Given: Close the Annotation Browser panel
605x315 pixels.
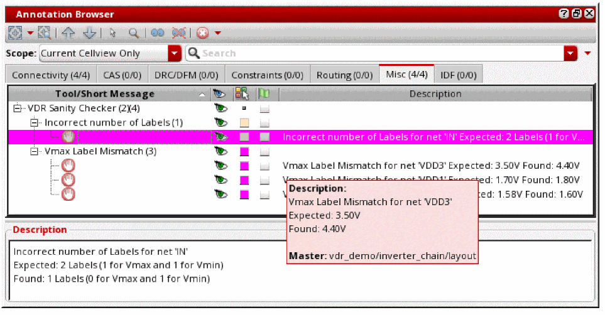Looking at the screenshot, I should [589, 14].
